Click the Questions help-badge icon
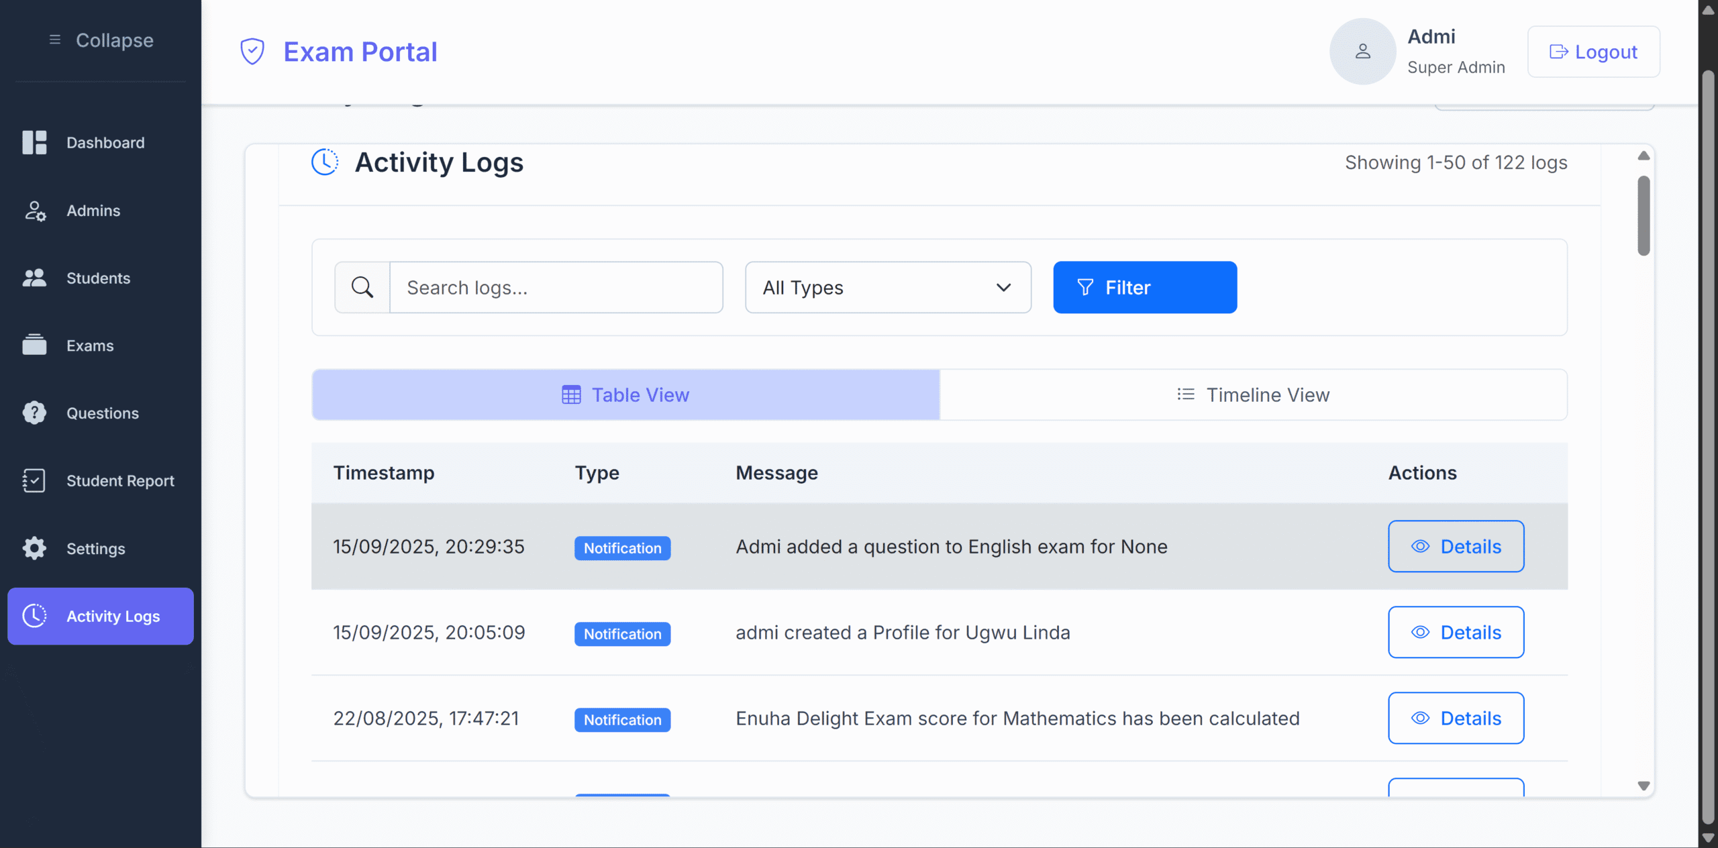 point(34,413)
